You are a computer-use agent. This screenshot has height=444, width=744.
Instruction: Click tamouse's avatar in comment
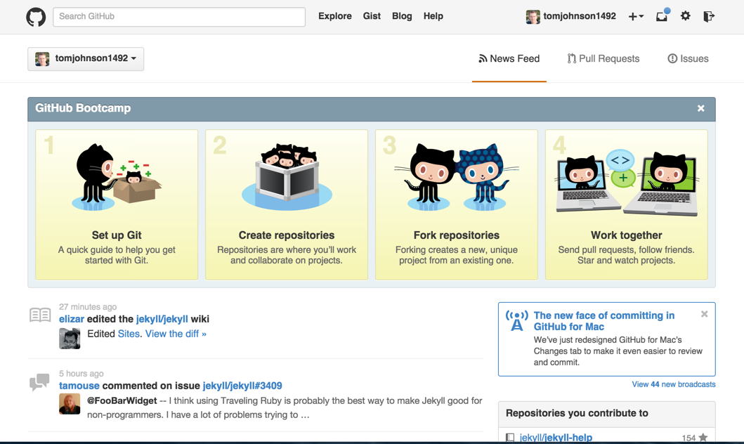coord(70,404)
